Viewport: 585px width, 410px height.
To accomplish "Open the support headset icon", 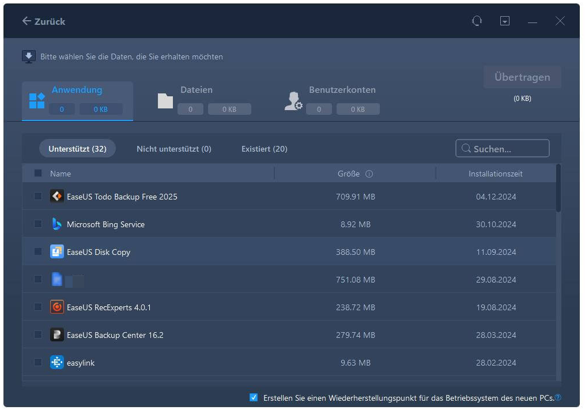I will tap(477, 21).
